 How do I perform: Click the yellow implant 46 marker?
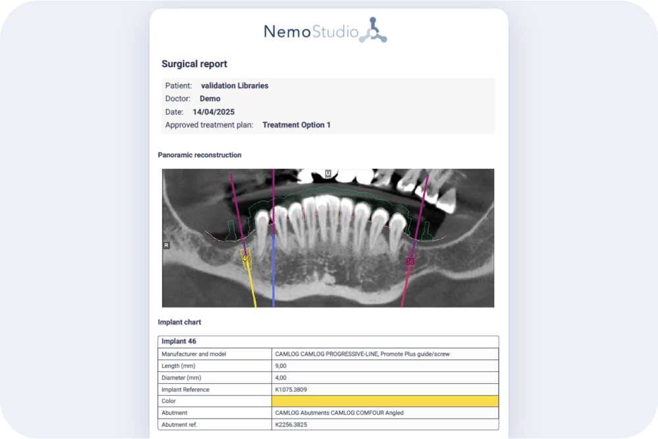(246, 258)
